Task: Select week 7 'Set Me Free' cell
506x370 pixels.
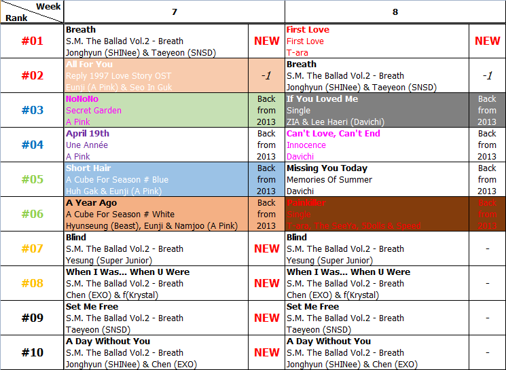Action: click(156, 318)
